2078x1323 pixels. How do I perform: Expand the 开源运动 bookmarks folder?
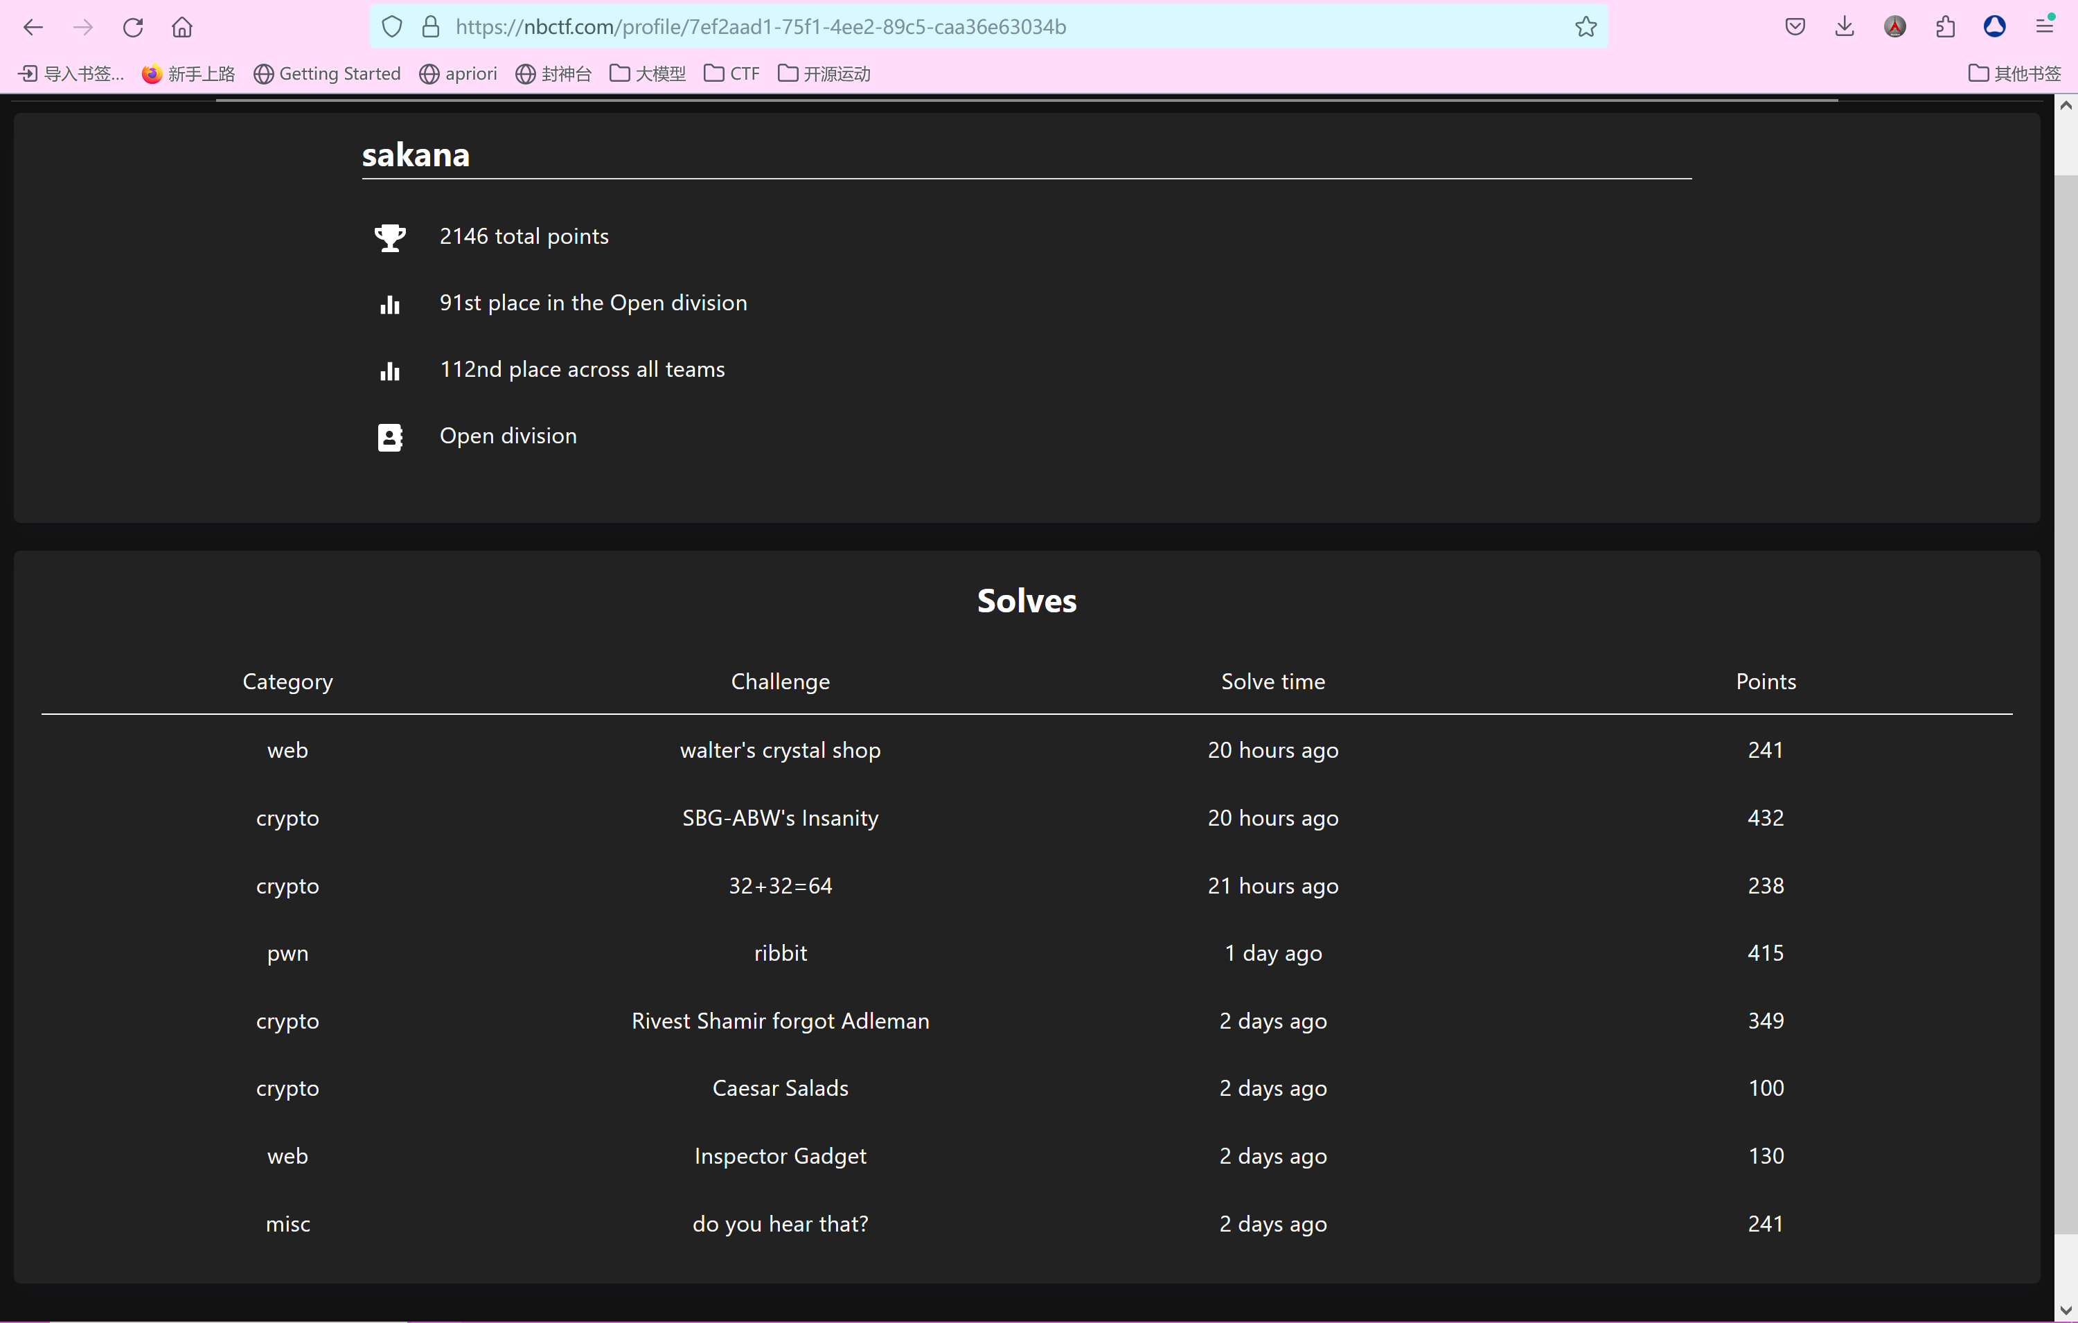click(x=824, y=73)
